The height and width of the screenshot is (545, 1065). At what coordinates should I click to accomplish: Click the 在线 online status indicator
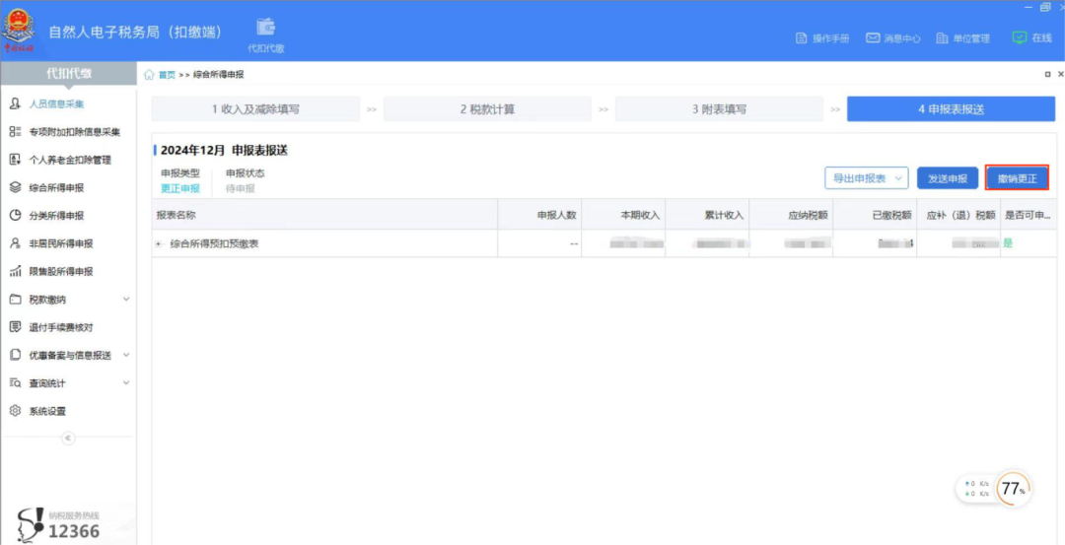1031,38
